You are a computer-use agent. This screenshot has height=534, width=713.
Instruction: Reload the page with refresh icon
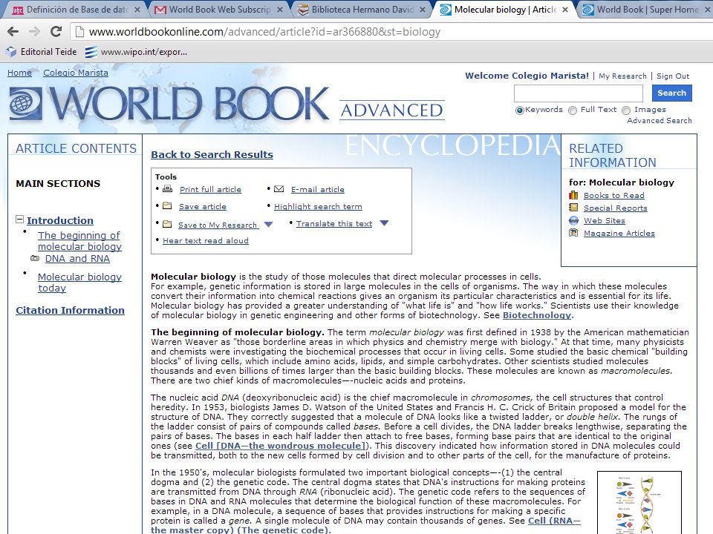click(x=56, y=31)
